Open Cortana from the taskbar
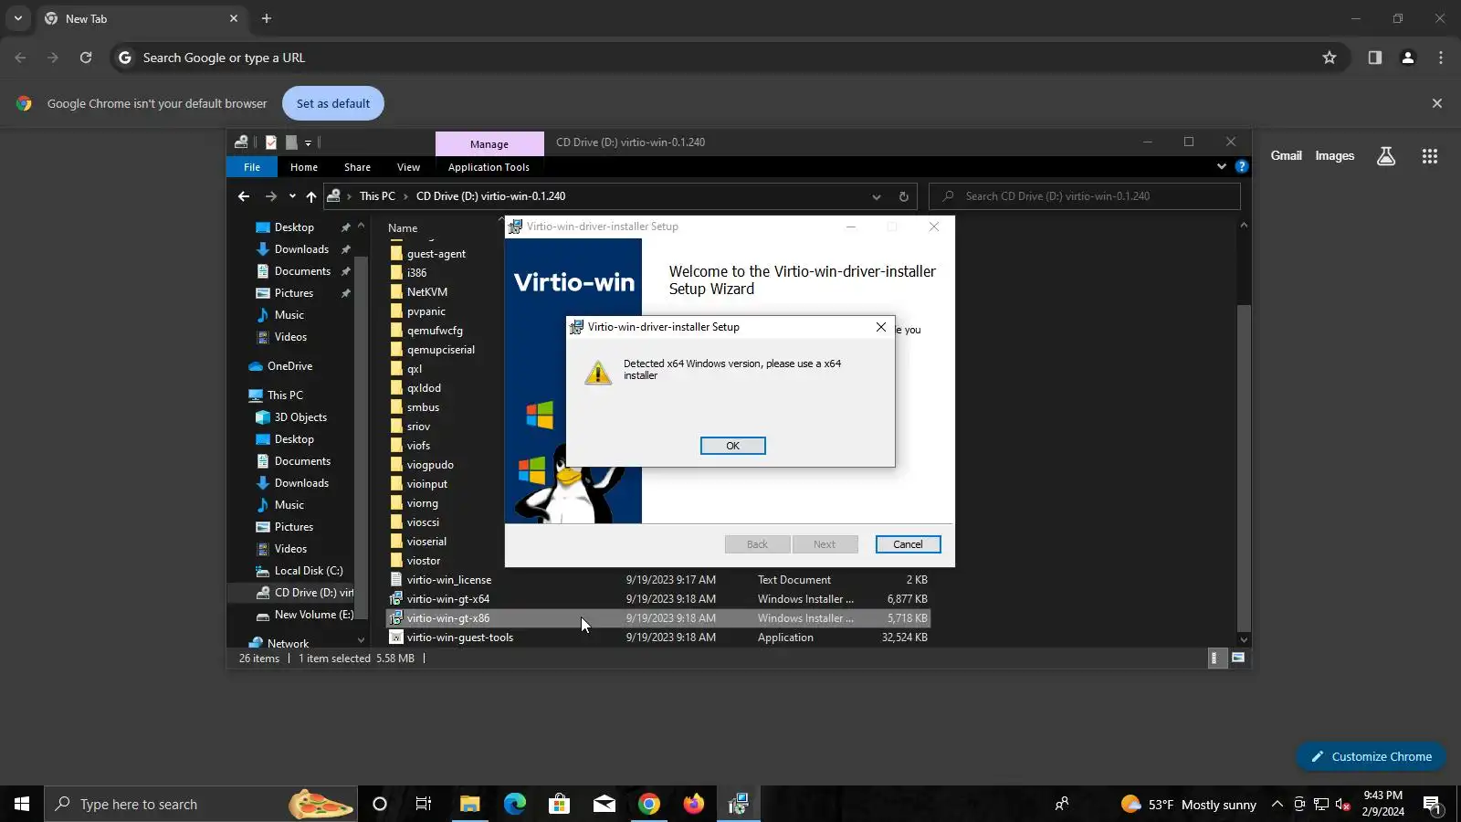 pyautogui.click(x=380, y=805)
